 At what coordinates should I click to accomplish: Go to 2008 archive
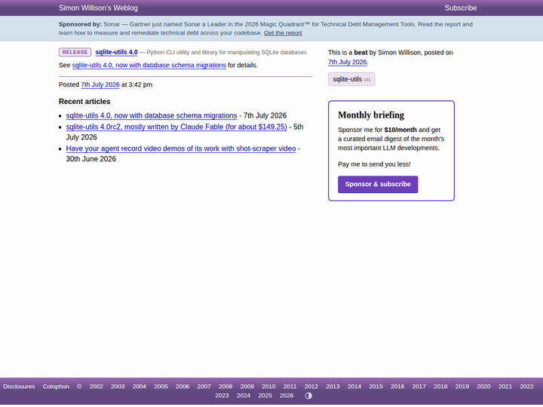[x=225, y=387]
